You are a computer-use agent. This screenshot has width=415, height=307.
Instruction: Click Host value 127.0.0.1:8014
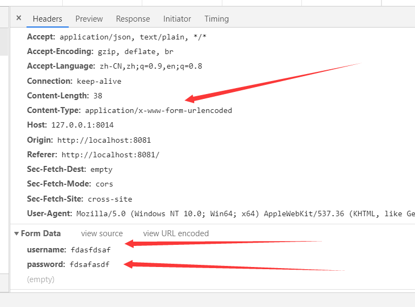[82, 125]
